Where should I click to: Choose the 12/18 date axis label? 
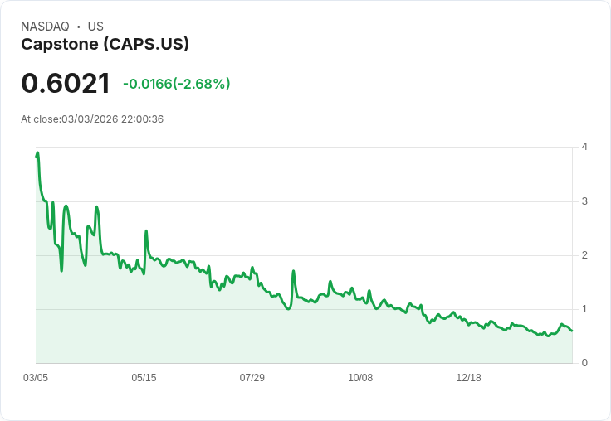click(468, 378)
